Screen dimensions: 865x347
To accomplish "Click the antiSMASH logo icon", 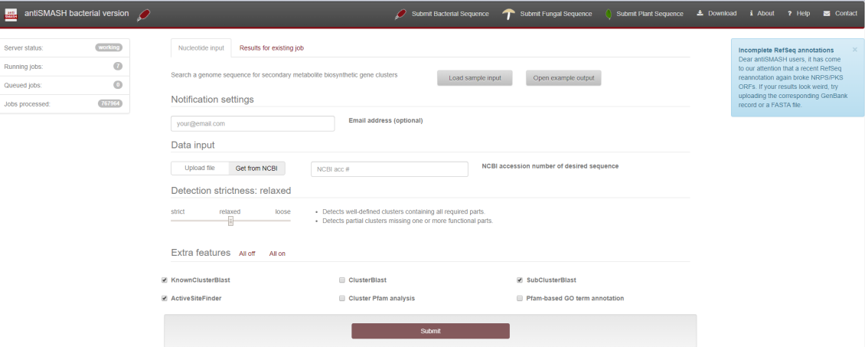I will coord(11,15).
